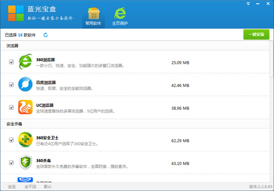The width and height of the screenshot is (274, 191).
Task: Toggle the UC浏览器 checkbox
Action: click(11, 107)
